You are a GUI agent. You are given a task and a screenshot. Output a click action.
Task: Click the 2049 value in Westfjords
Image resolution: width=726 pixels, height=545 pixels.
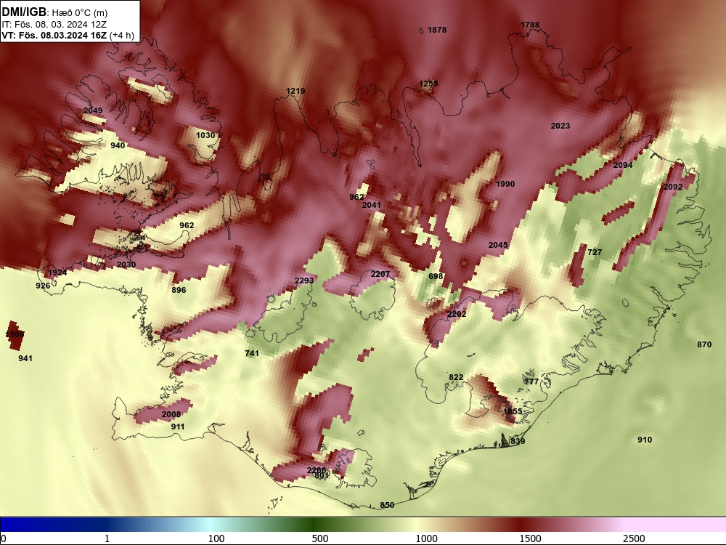coord(93,110)
